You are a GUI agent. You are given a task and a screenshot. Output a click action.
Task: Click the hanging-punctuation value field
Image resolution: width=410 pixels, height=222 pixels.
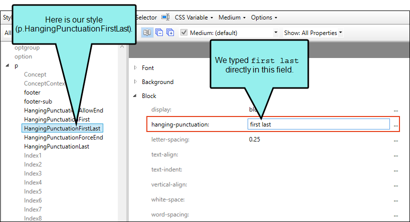pos(318,124)
